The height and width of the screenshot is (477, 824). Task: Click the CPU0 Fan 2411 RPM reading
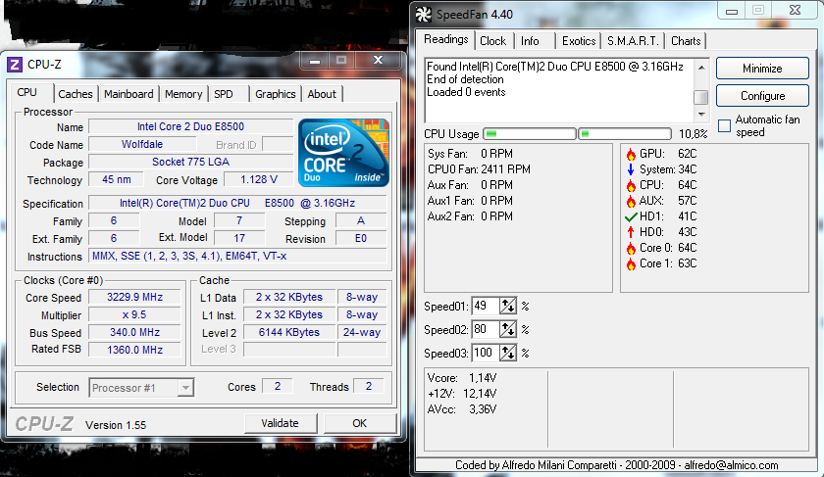479,169
